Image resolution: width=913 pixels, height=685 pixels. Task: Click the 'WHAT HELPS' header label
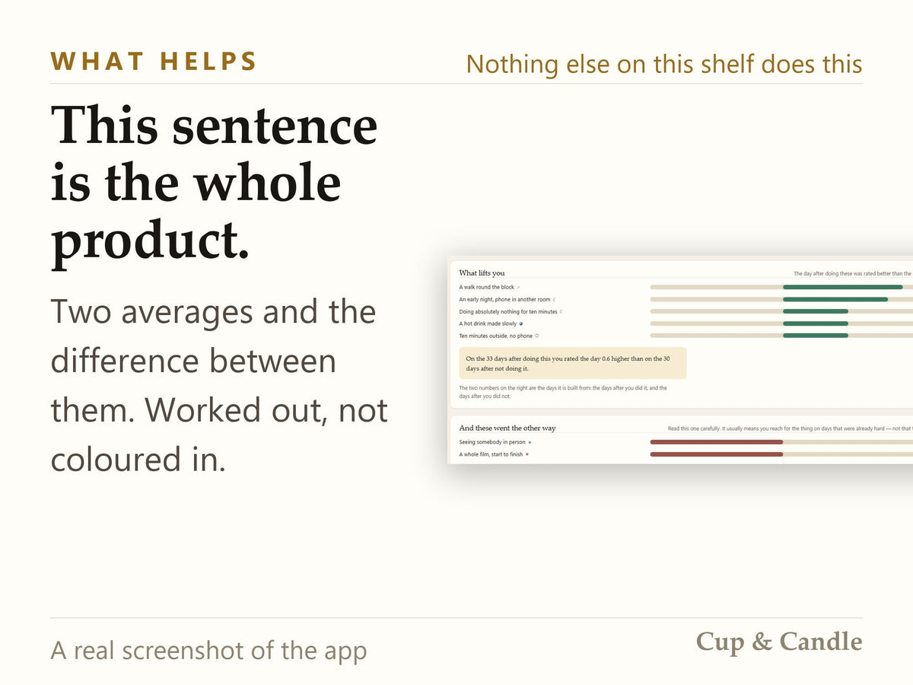[x=154, y=62]
